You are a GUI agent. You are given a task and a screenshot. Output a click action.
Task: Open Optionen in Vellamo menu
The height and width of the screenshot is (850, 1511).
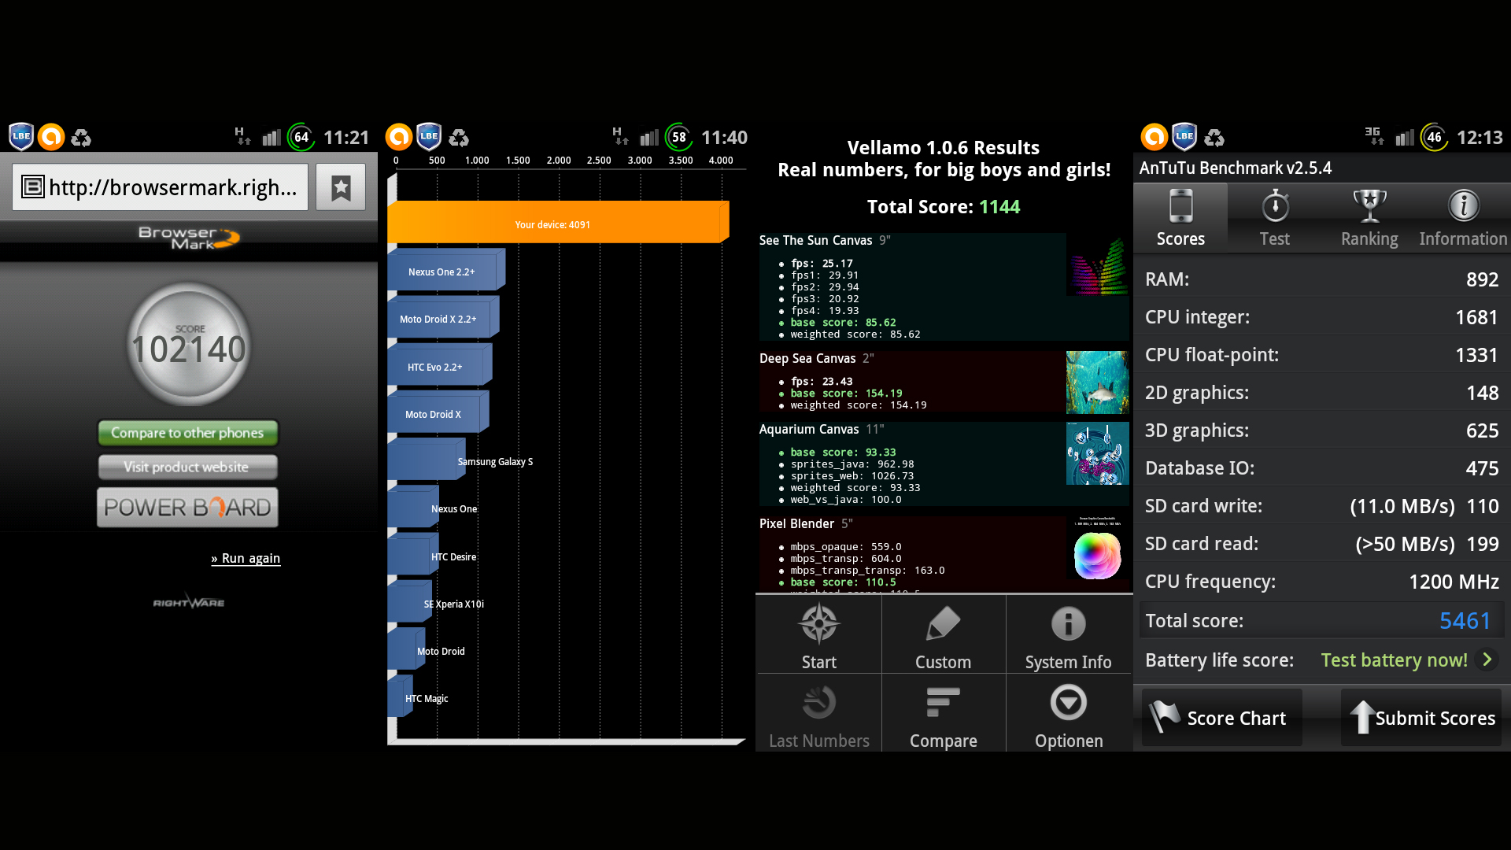[1068, 713]
